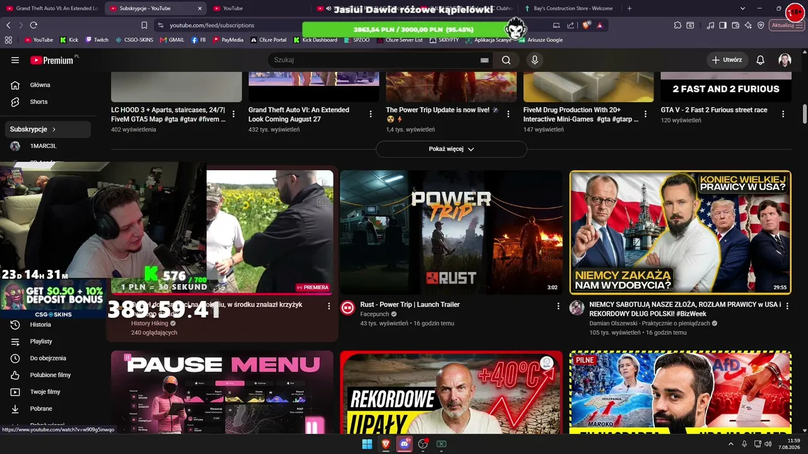This screenshot has width=808, height=454.
Task: Open the GMAIL bookmark
Action: pos(172,40)
